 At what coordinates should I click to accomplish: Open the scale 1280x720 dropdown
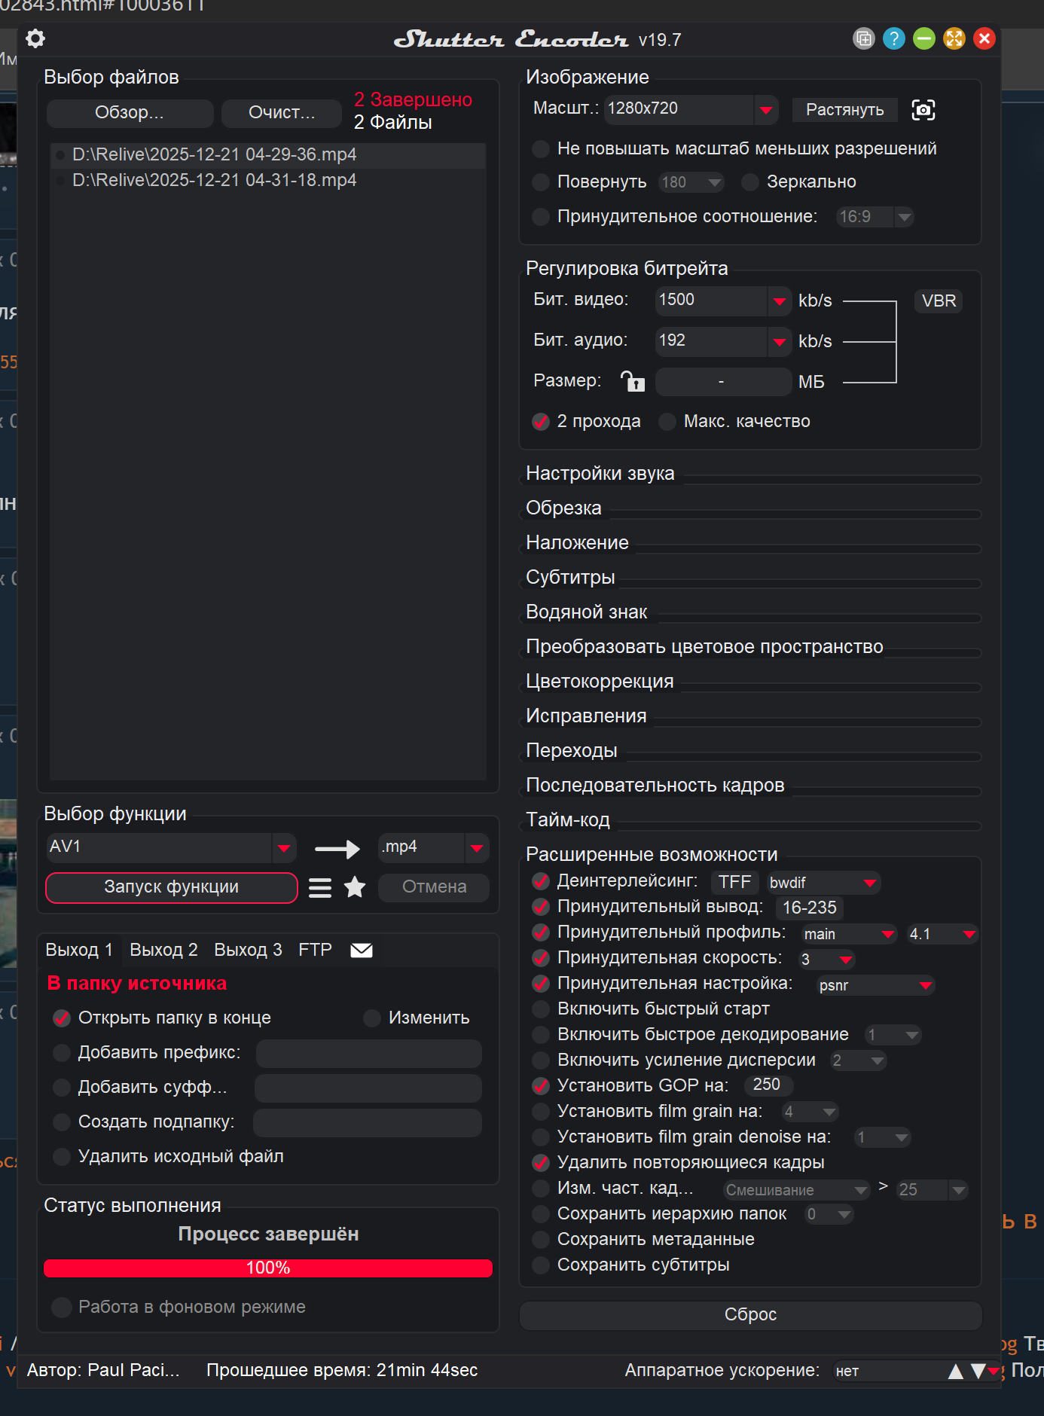[x=766, y=110]
